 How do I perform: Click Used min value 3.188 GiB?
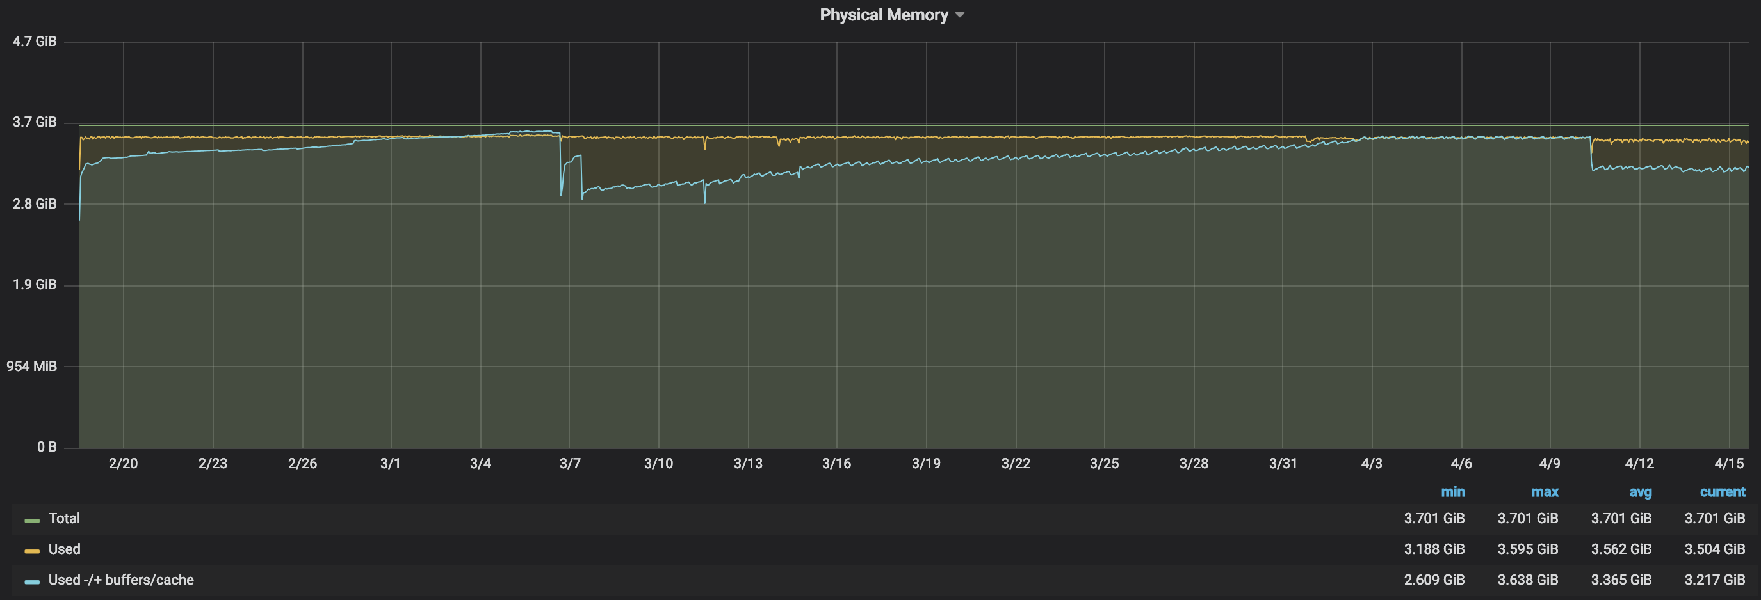coord(1434,549)
